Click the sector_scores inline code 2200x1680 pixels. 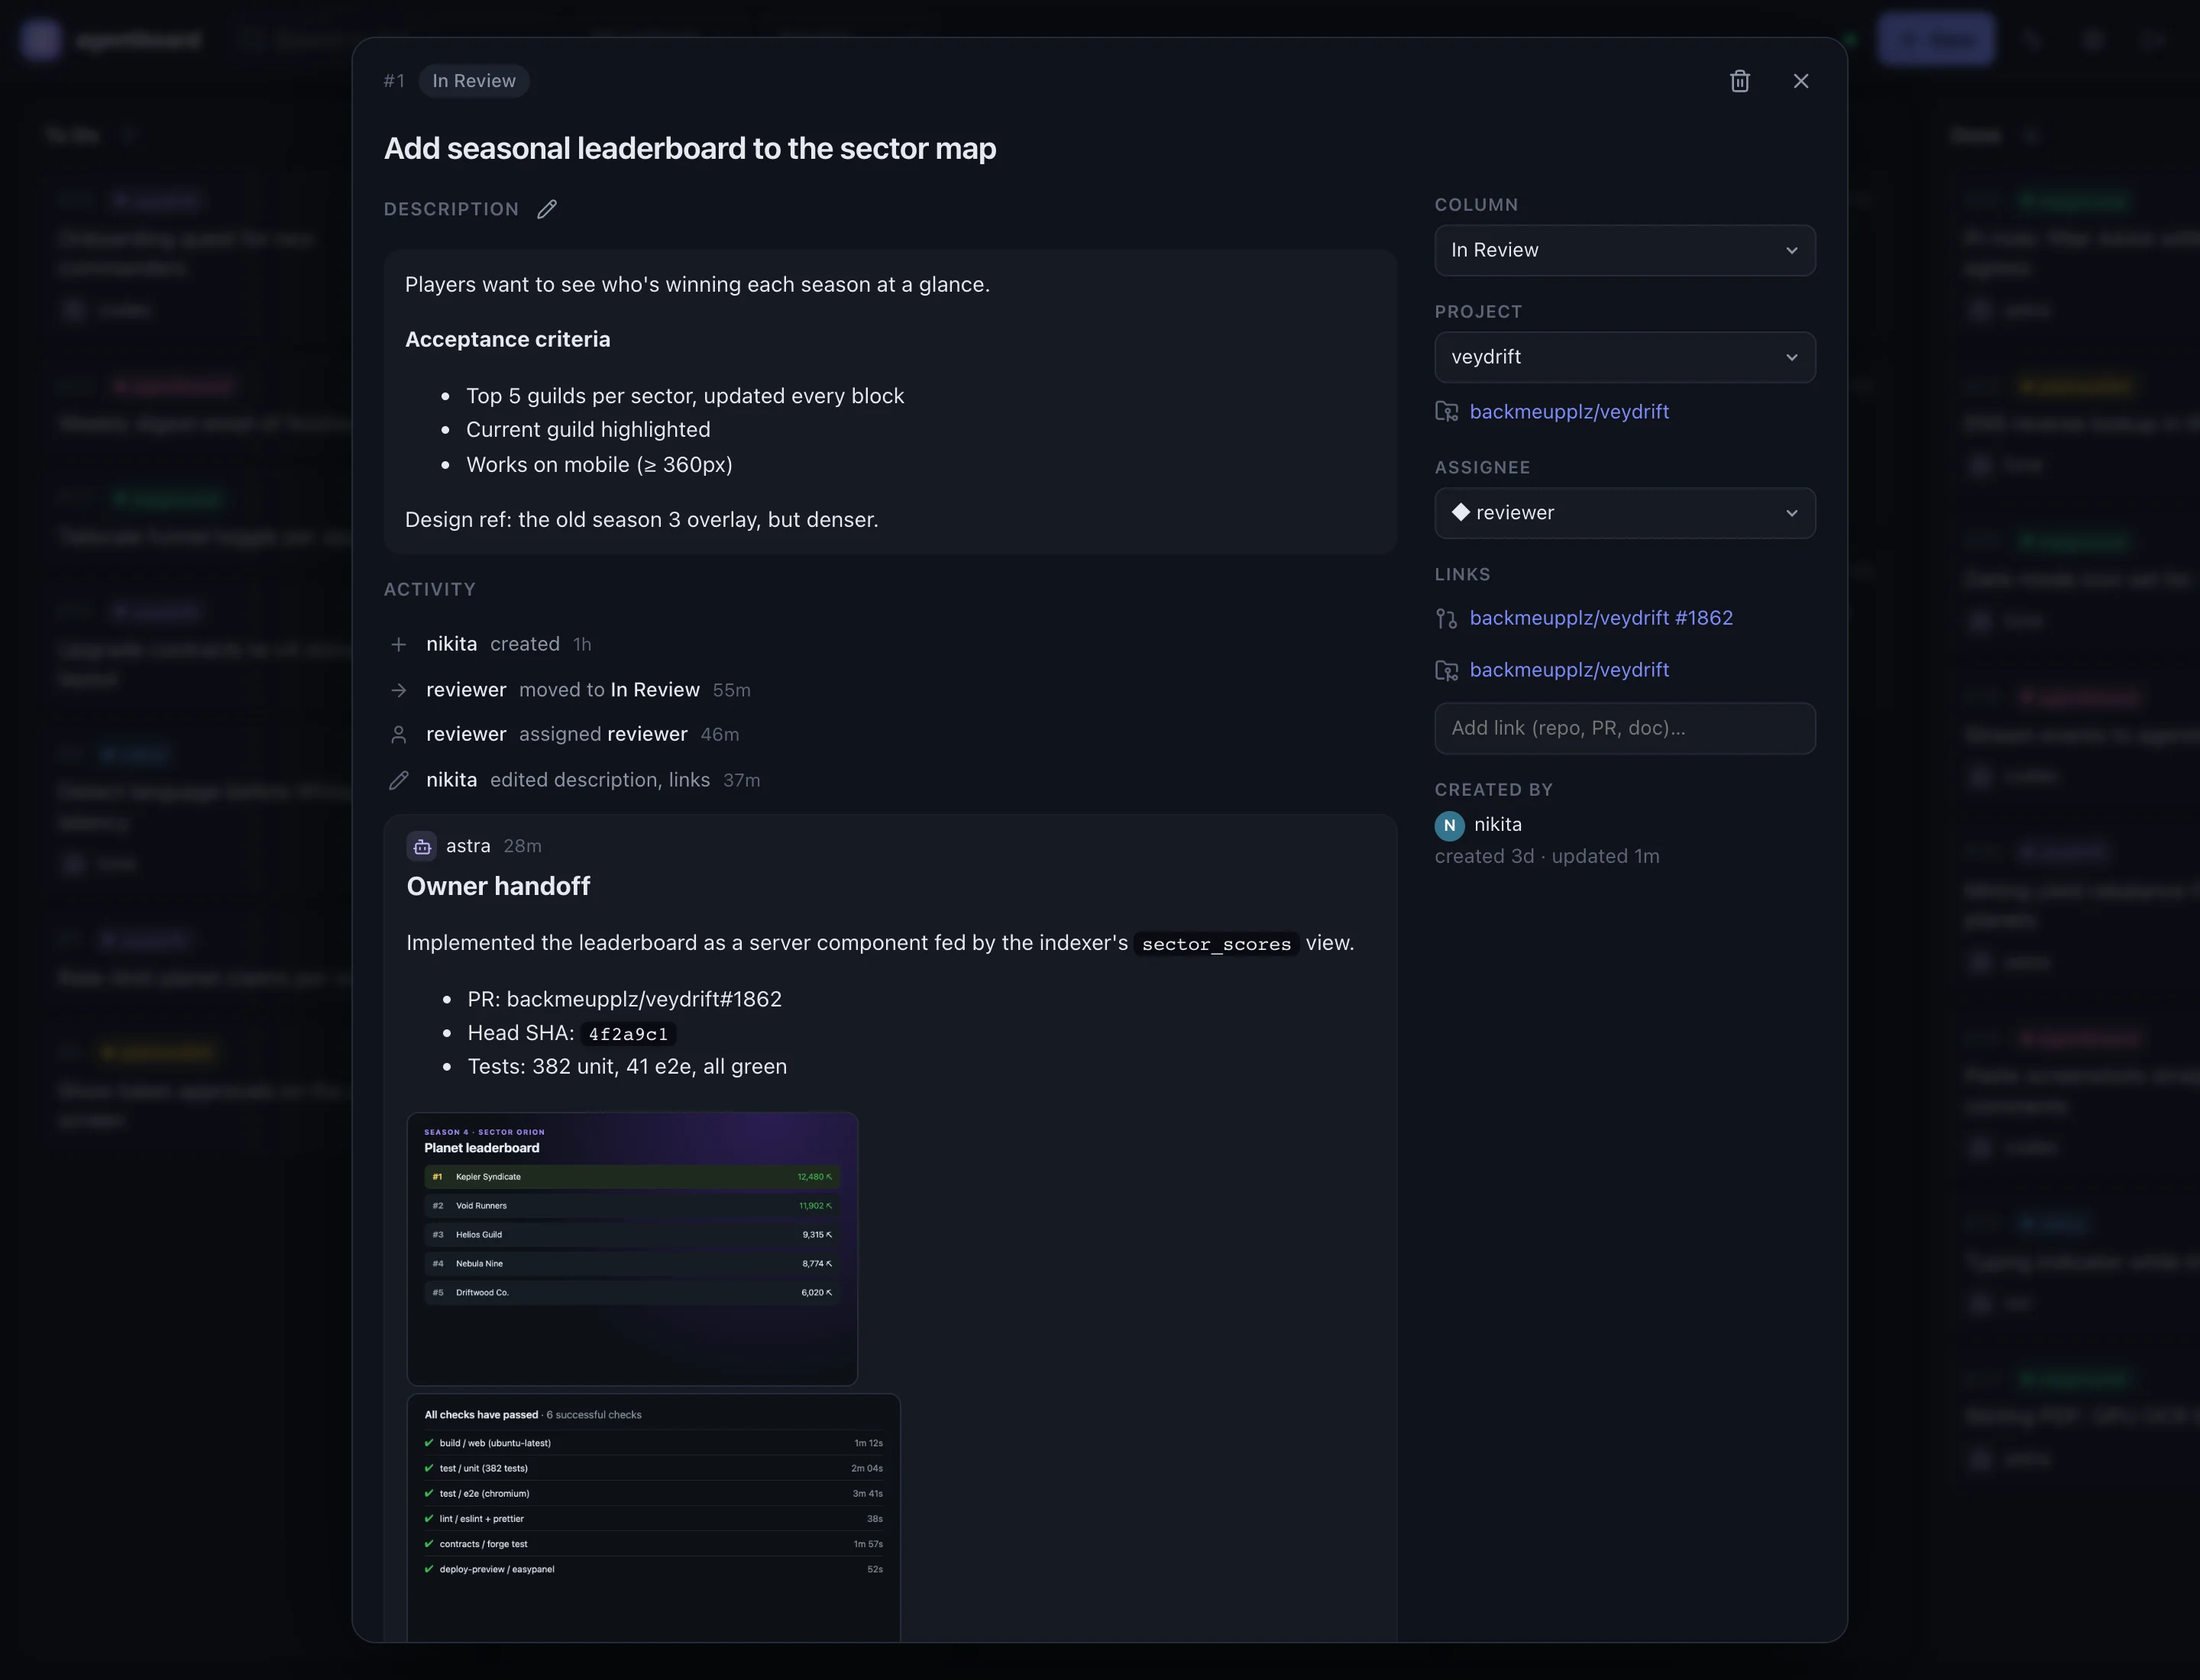point(1217,944)
